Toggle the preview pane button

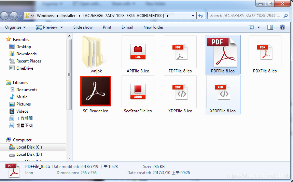pyautogui.click(x=270, y=27)
